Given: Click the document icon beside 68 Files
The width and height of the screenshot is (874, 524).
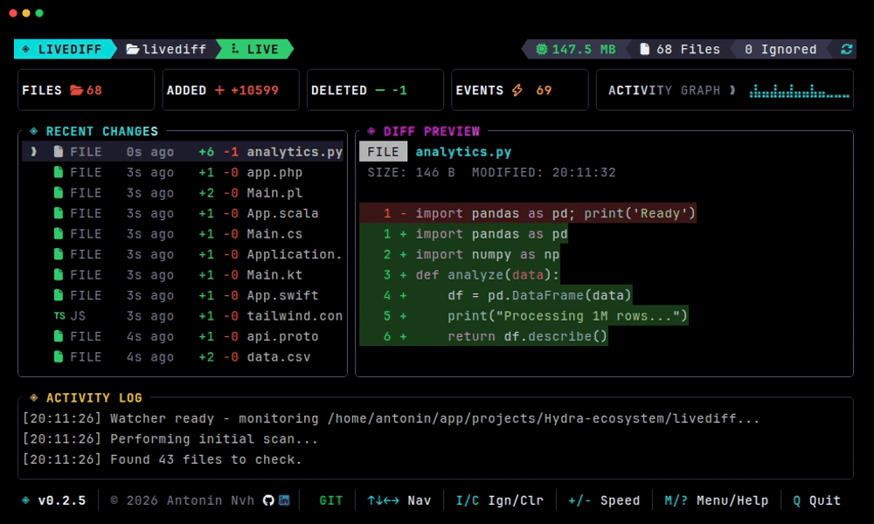Looking at the screenshot, I should tap(644, 49).
